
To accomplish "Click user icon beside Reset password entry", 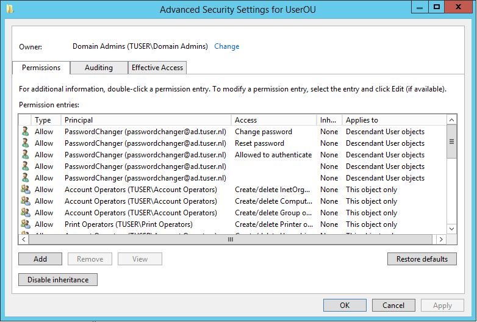I will (25, 143).
